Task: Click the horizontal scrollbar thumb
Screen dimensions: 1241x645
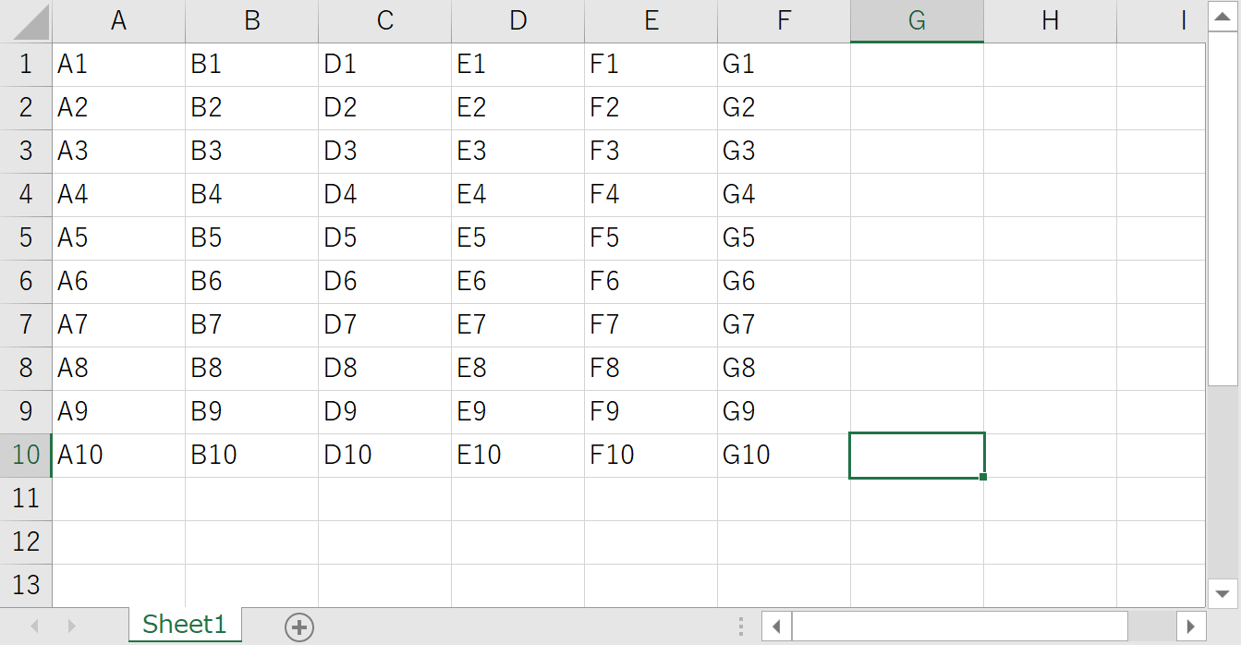Action: (959, 627)
